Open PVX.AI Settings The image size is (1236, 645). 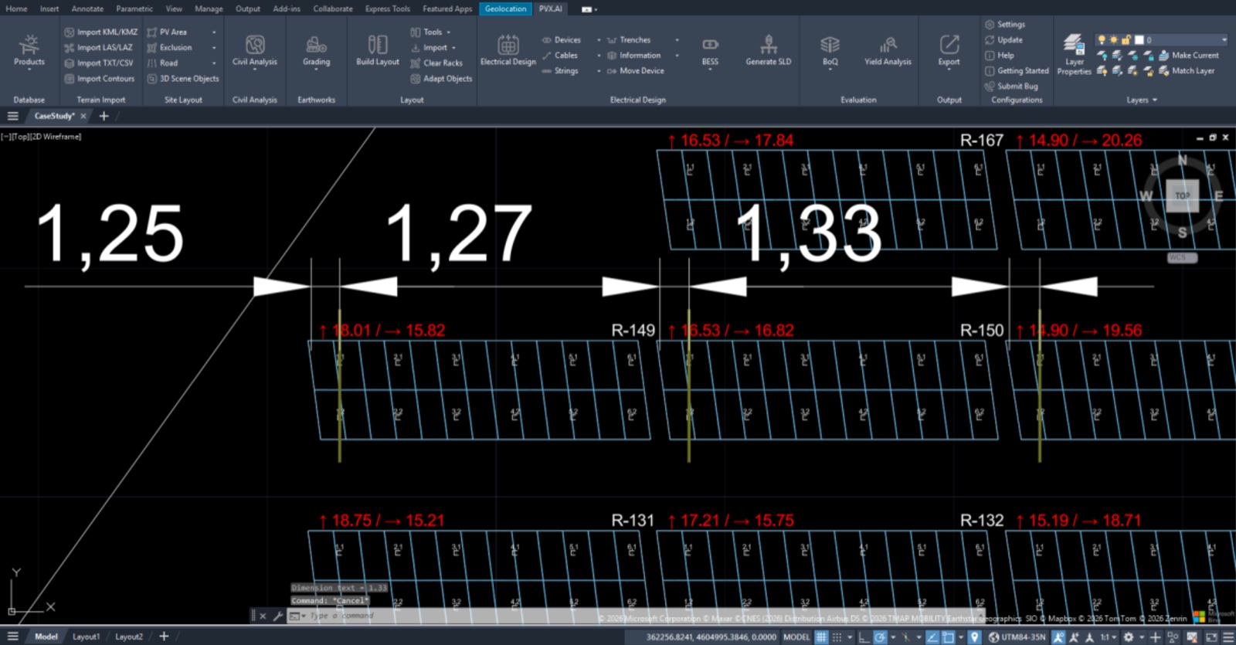coord(1004,24)
